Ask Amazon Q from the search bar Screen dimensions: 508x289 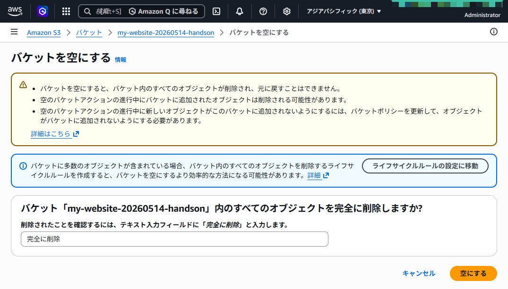(164, 11)
